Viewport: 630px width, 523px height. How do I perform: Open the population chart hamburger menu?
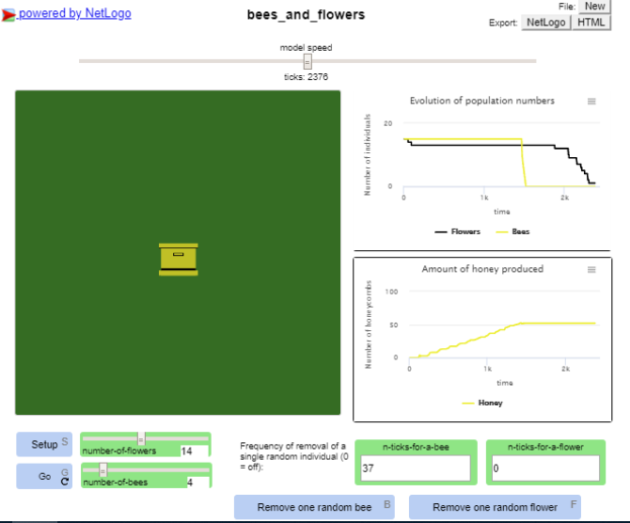coord(591,102)
